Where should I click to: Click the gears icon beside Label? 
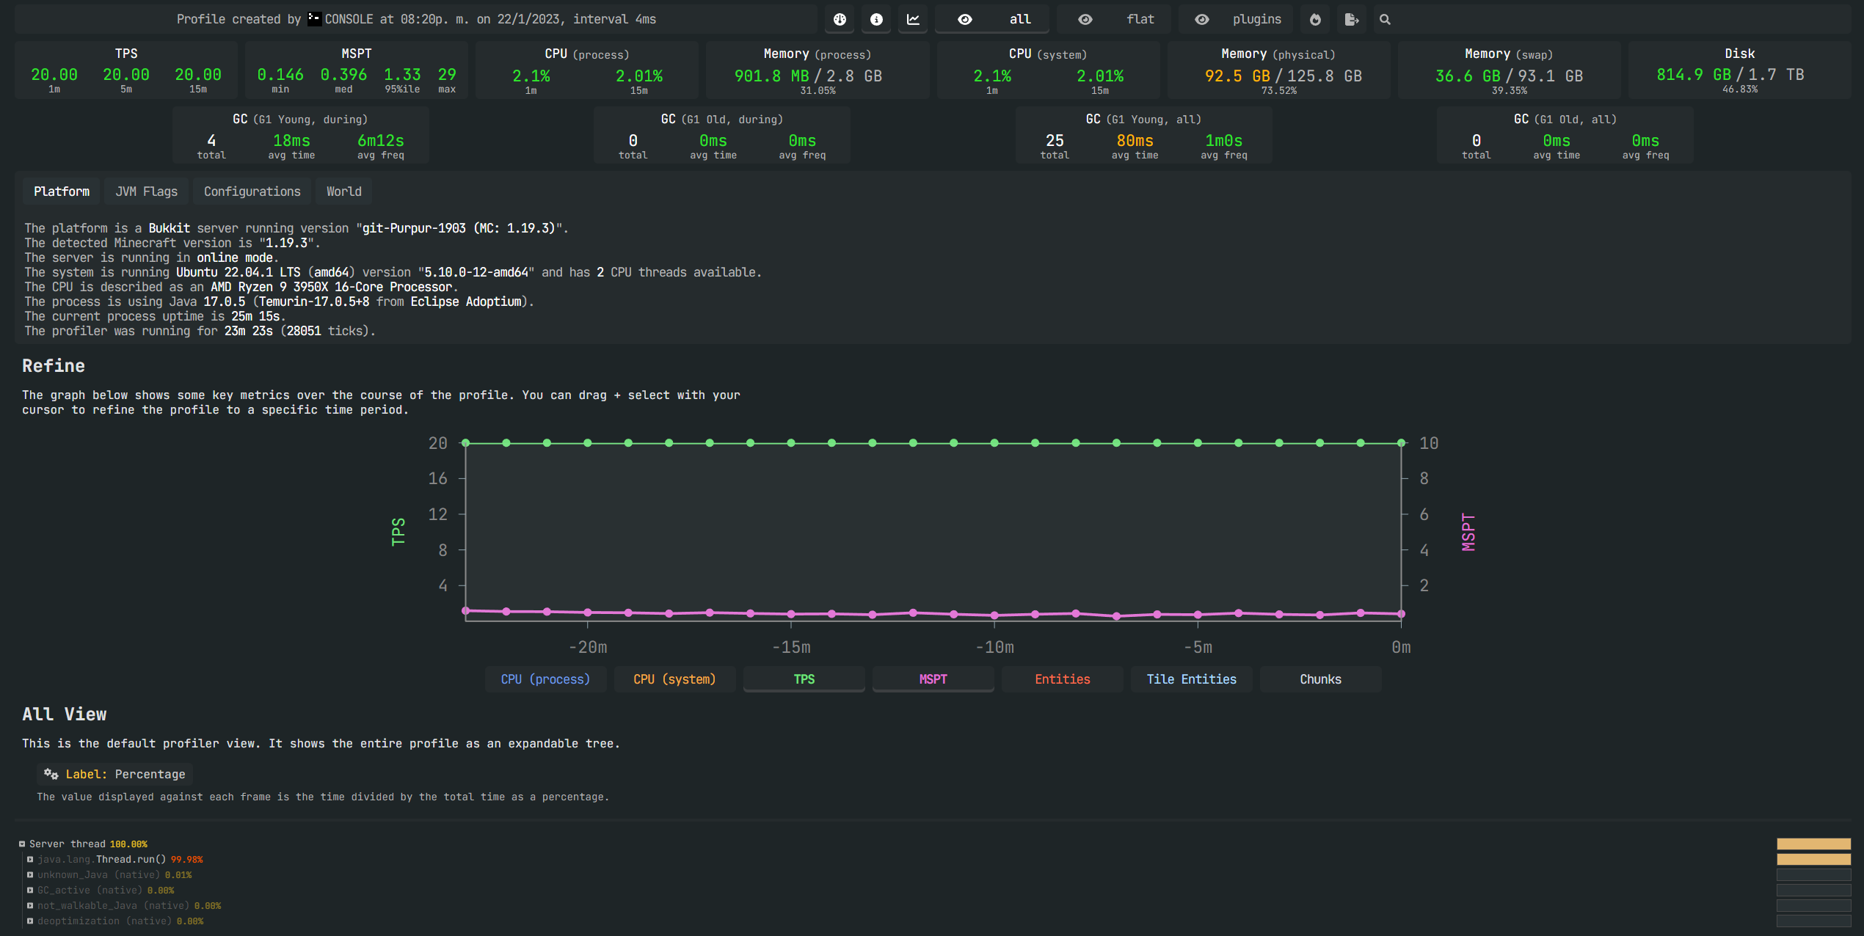[x=51, y=774]
